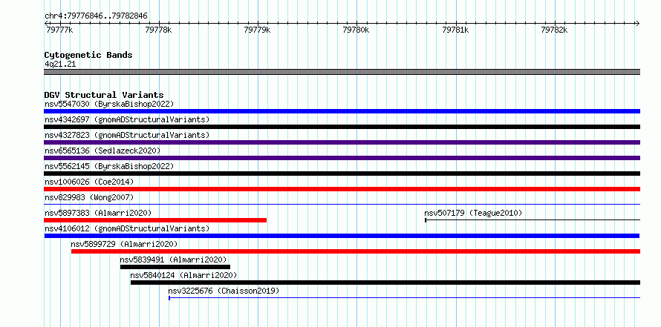Select the blue bar under nsv5547030
661x327 pixels.
tap(342, 111)
